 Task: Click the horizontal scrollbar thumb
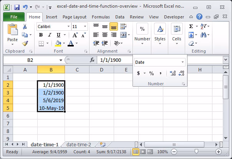point(174,144)
